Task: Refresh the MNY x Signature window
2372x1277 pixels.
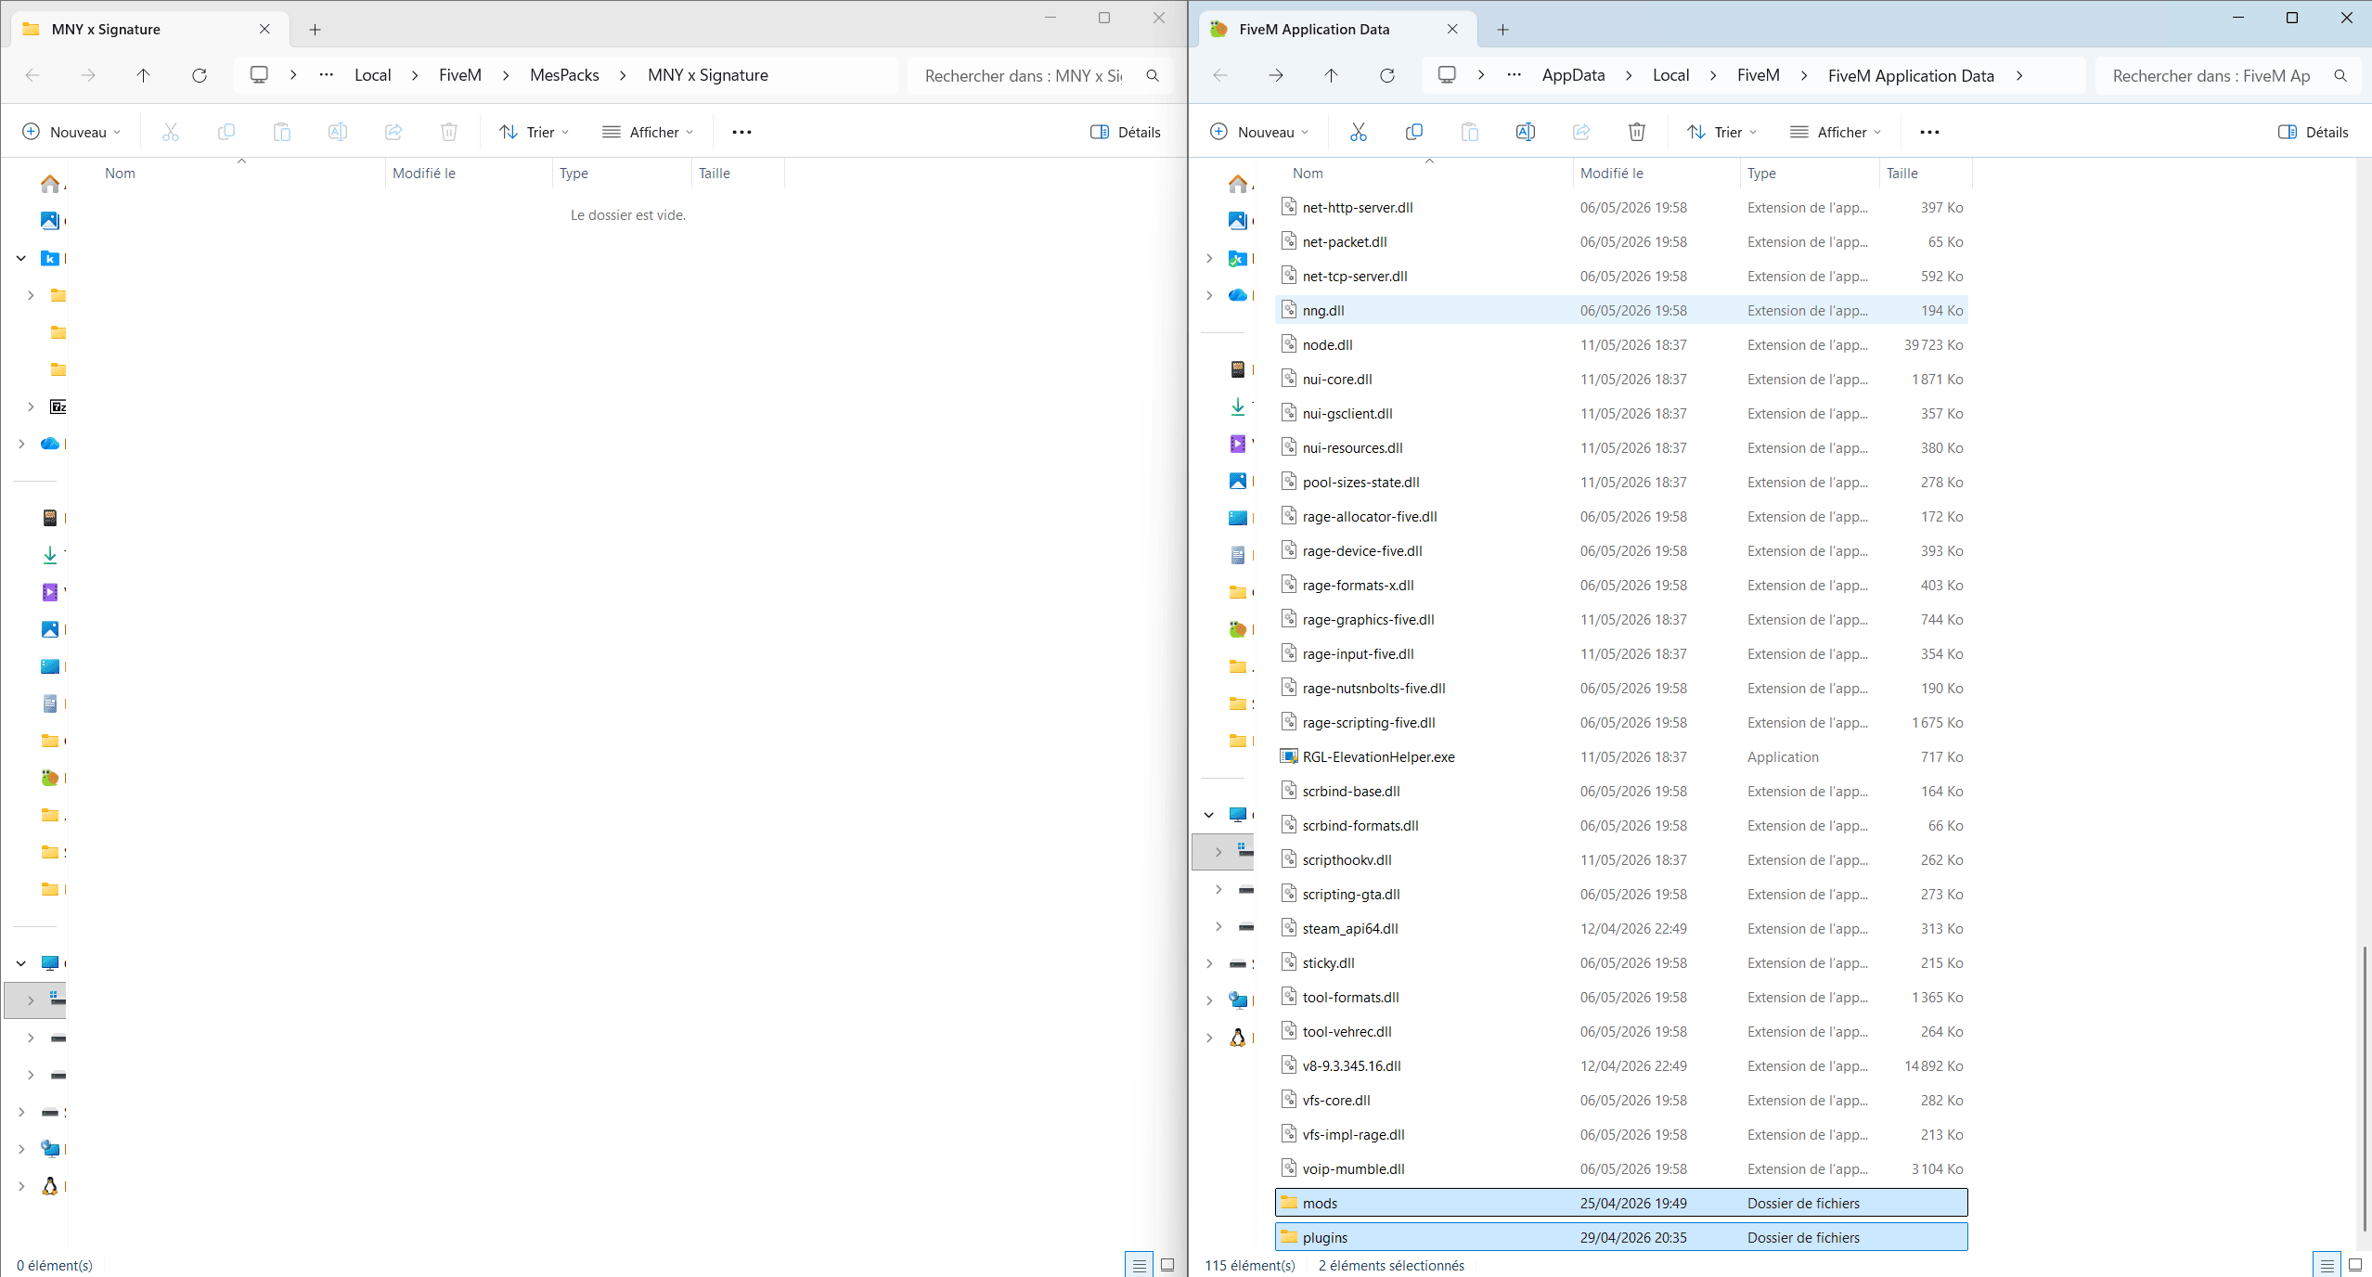Action: [x=199, y=75]
